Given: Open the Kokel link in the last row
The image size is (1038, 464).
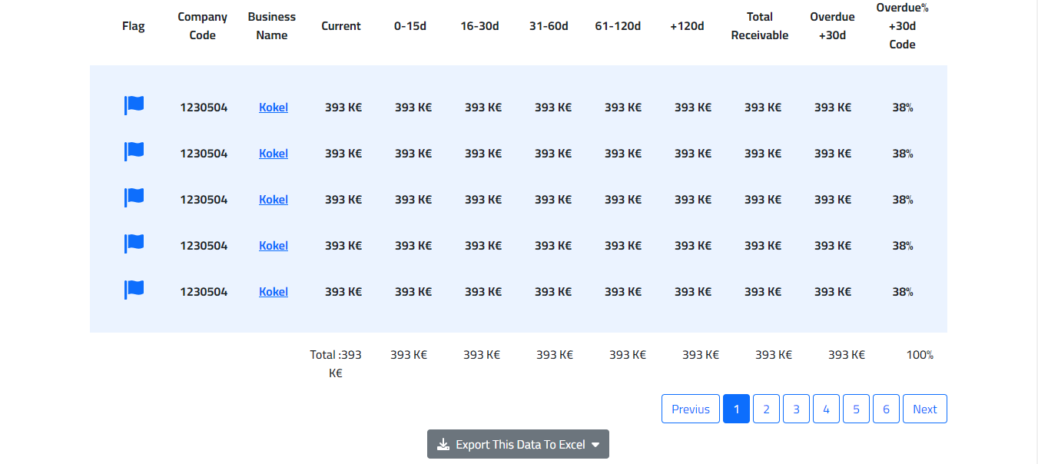Looking at the screenshot, I should point(274,292).
